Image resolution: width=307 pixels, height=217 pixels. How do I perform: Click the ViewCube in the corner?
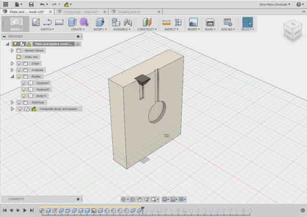[x=293, y=30]
